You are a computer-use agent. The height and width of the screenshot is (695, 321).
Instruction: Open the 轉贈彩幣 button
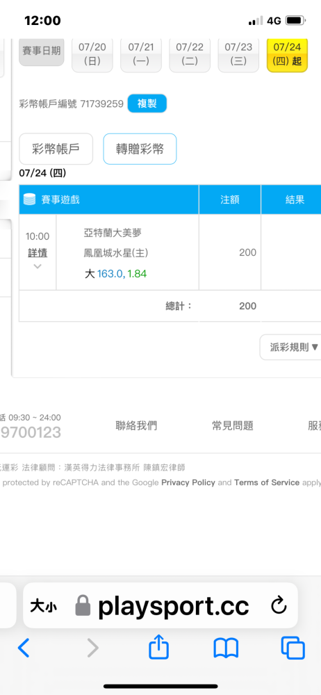[140, 149]
